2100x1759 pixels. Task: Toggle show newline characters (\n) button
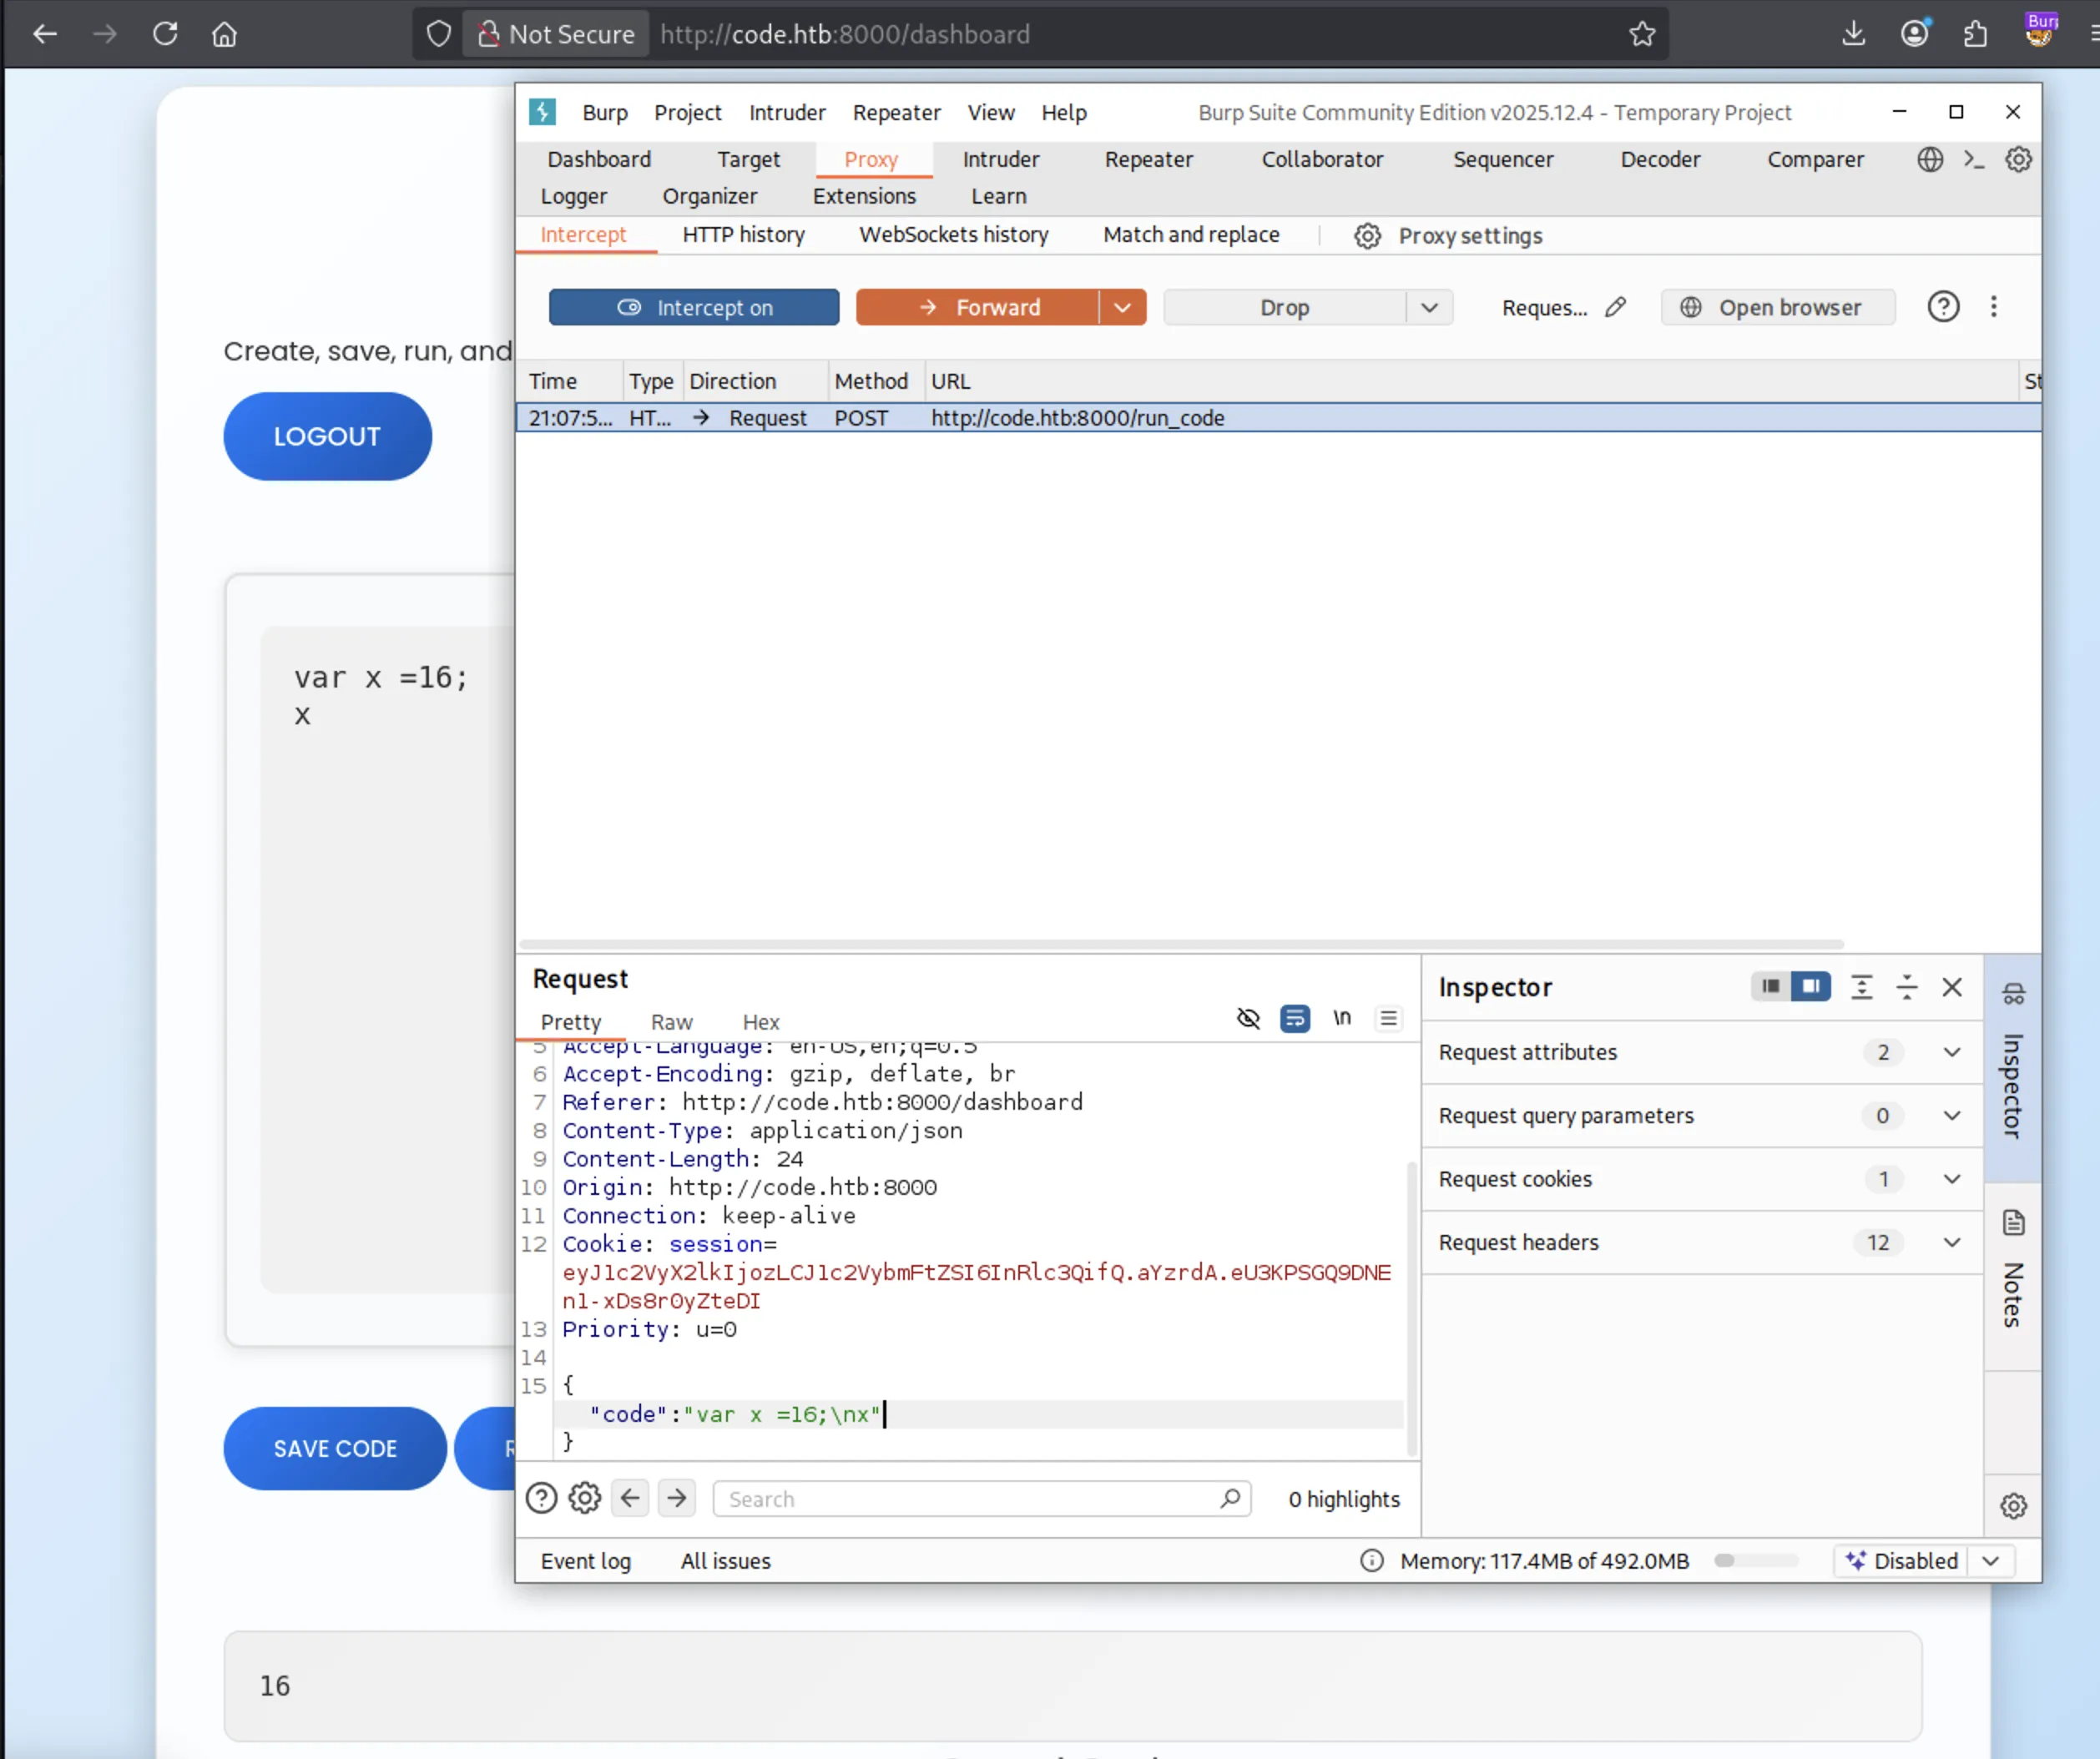tap(1341, 1018)
